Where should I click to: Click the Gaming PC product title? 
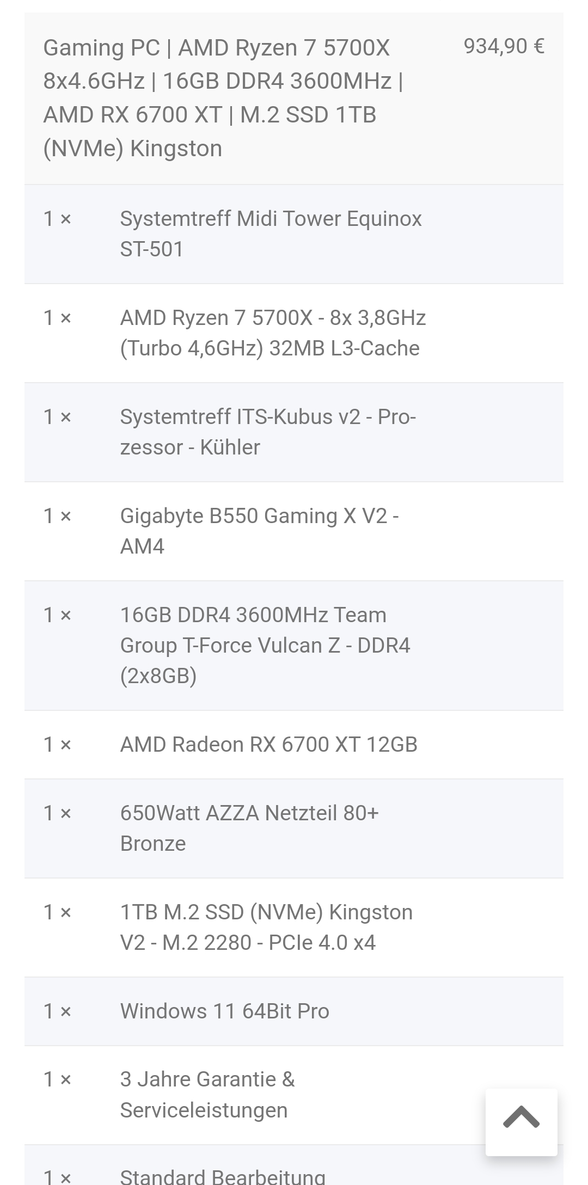(x=223, y=98)
